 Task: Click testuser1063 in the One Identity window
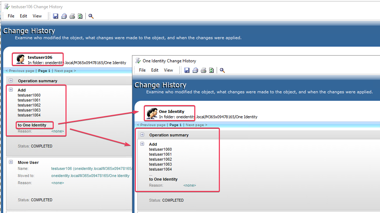160,164
